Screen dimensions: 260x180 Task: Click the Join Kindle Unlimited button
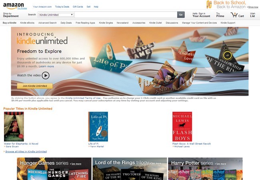[35, 86]
